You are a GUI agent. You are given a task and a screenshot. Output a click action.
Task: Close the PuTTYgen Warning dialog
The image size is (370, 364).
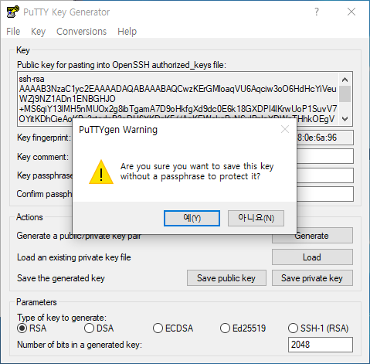(x=285, y=129)
